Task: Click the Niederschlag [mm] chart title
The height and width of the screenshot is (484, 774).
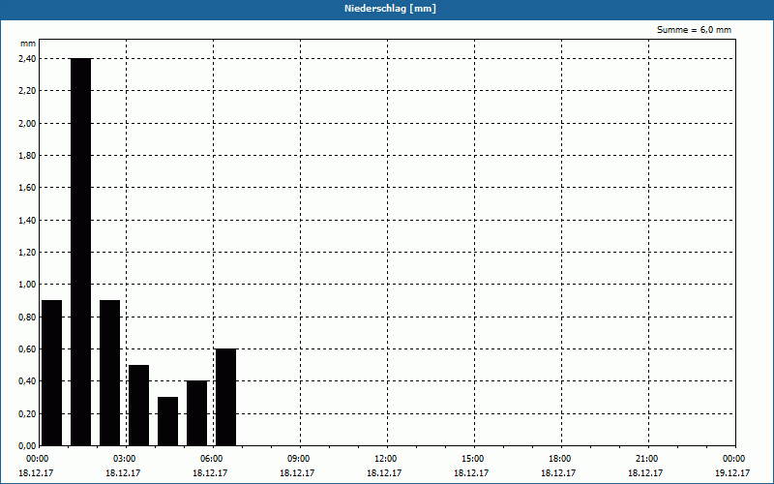Action: tap(390, 9)
